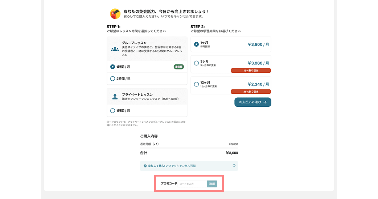The height and width of the screenshot is (199, 378).
Task: Click the arrow icon on the お支払いに進む button
Action: (265, 102)
